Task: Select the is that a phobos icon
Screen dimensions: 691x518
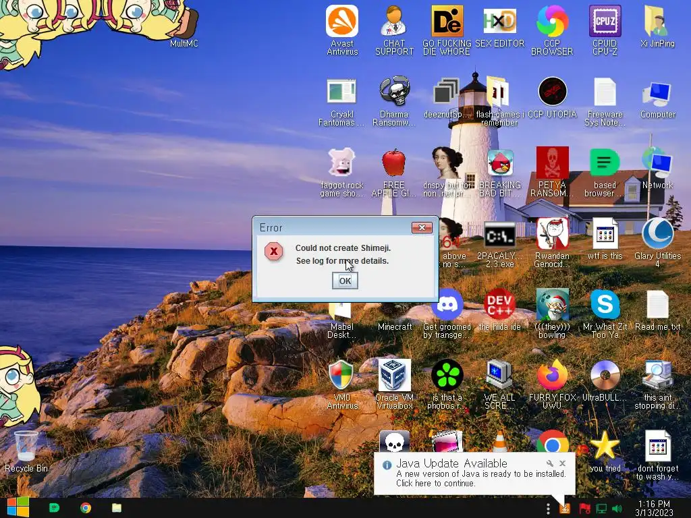Action: click(447, 385)
